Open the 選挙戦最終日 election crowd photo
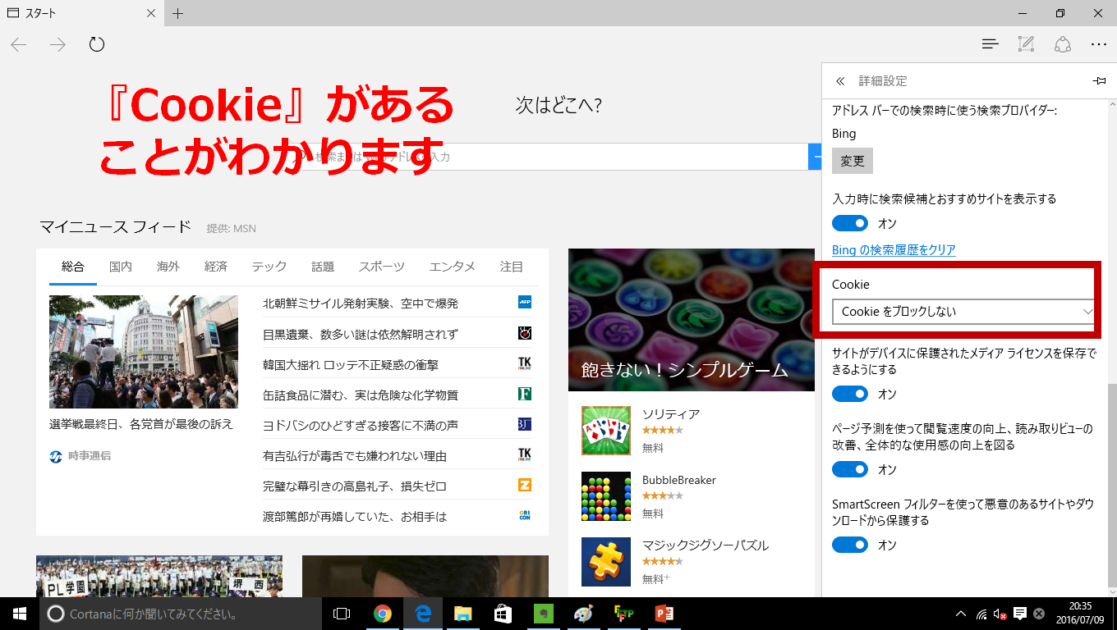Viewport: 1117px width, 630px height. click(144, 352)
